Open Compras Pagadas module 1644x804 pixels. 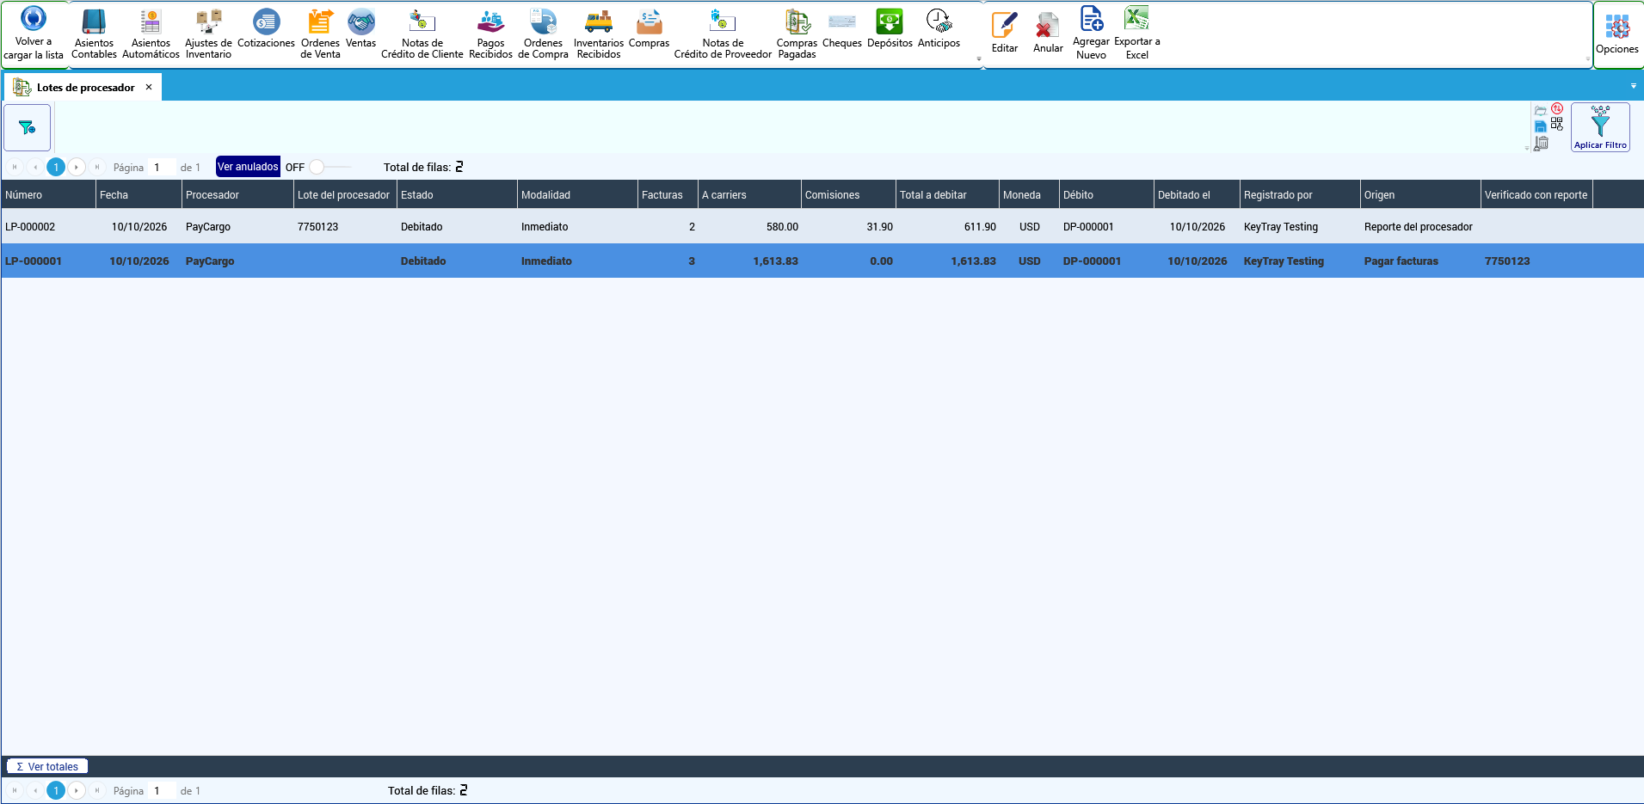coord(797,34)
